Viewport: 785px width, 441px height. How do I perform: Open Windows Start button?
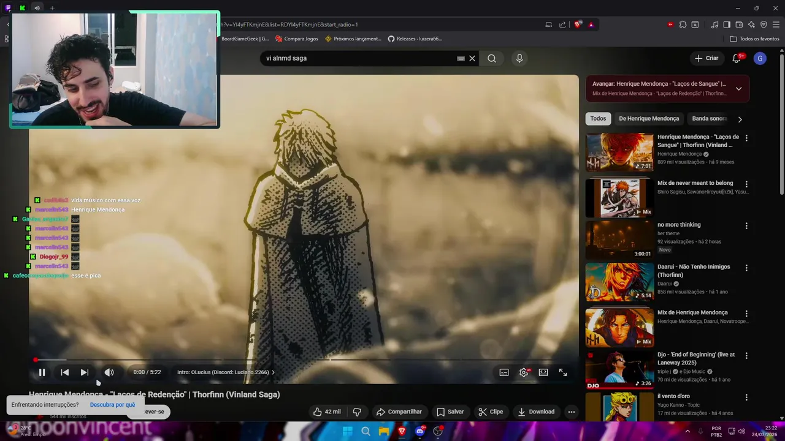pos(348,431)
